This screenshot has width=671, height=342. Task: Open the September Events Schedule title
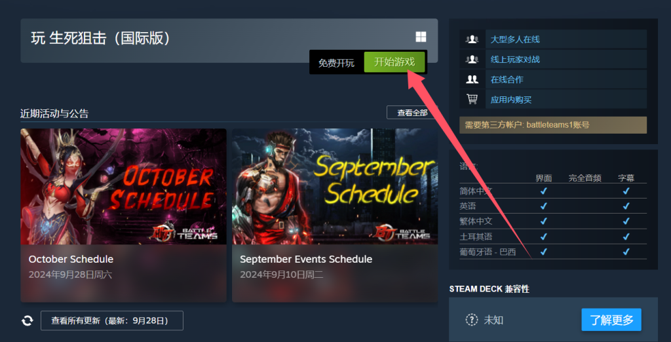click(306, 259)
